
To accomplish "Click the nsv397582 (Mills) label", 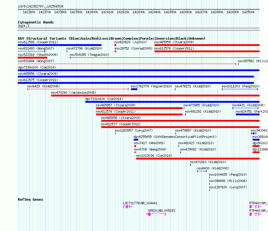I will click(x=253, y=61).
